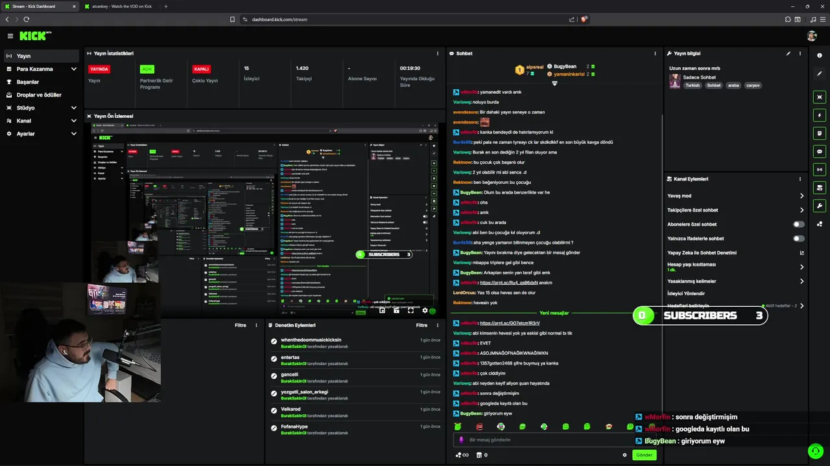This screenshot has width=830, height=466.
Task: Open the prnt.sc/Ru4_ps96dxN link in chat
Action: (x=508, y=283)
